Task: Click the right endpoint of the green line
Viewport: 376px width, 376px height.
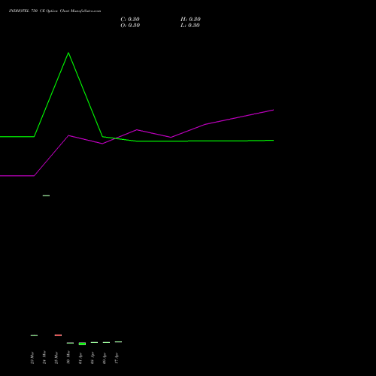Action: pyautogui.click(x=273, y=141)
